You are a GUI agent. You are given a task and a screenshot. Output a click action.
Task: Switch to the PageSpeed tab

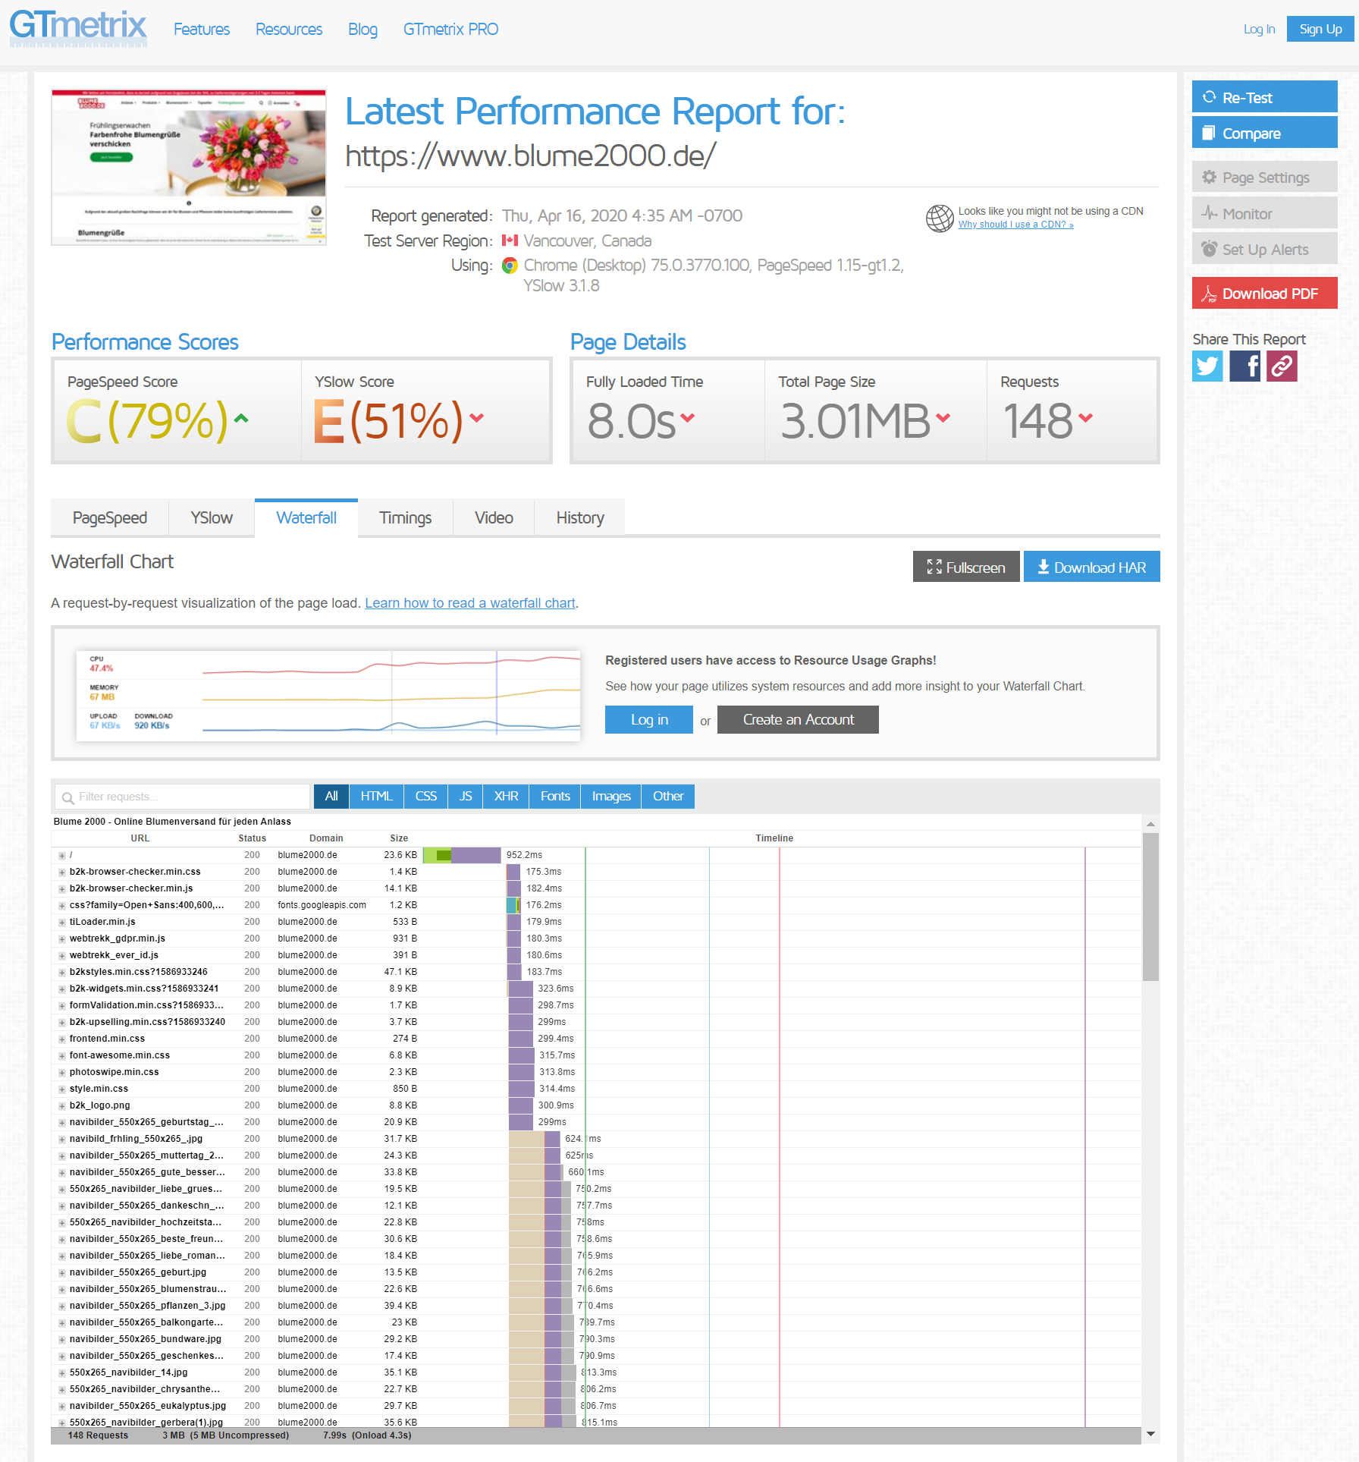(110, 517)
